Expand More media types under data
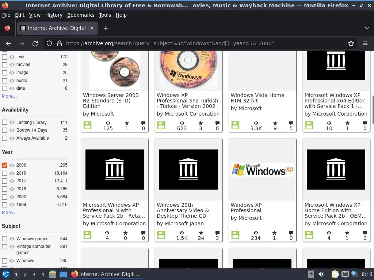Screen dimensions: 374x280 [x=9, y=96]
